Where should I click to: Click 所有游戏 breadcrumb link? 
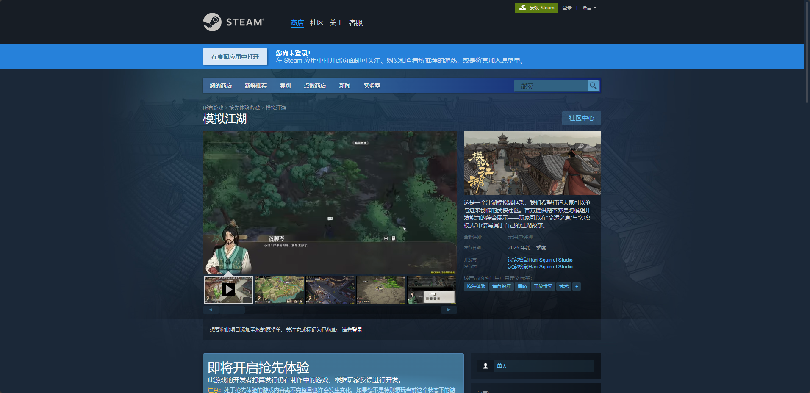pyautogui.click(x=213, y=108)
